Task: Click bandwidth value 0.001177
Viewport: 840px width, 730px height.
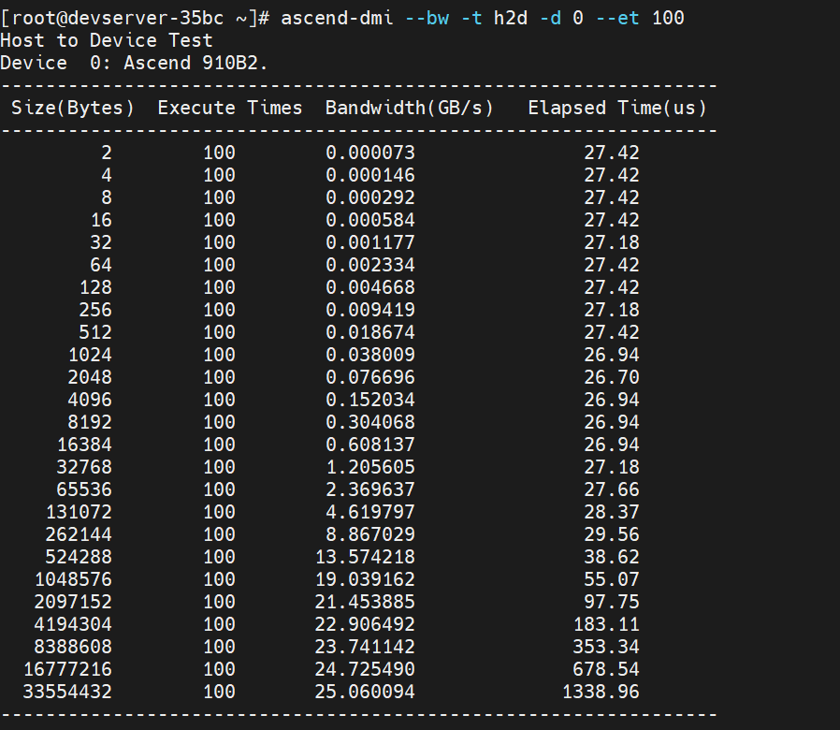Action: (x=370, y=242)
